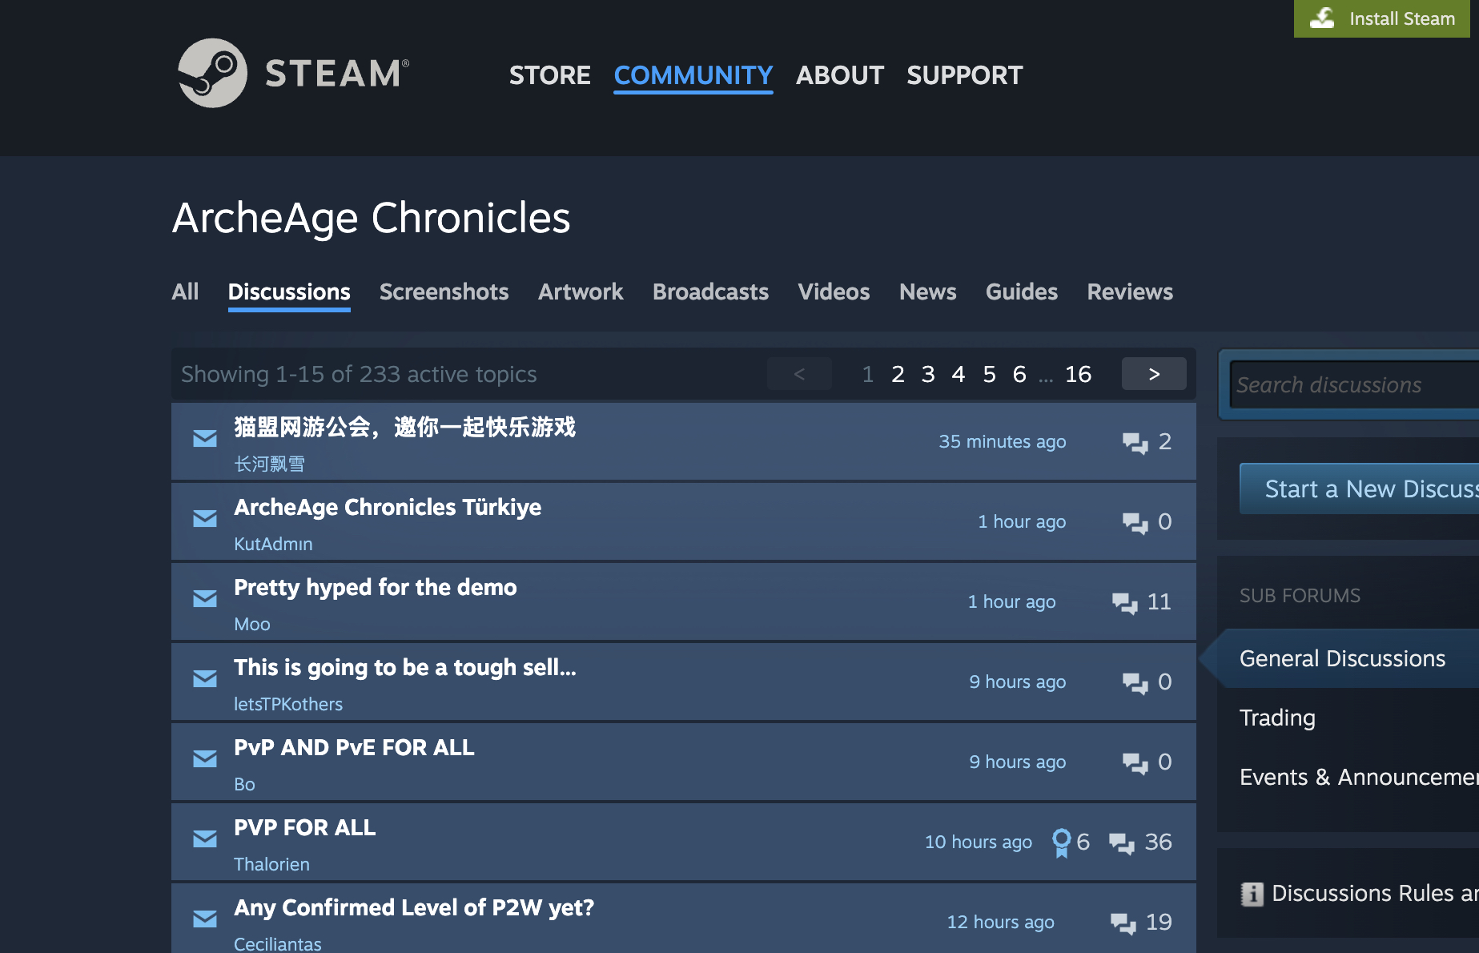Click reply bubbles icon on 35 minutes ago row
This screenshot has width=1479, height=953.
1135,443
